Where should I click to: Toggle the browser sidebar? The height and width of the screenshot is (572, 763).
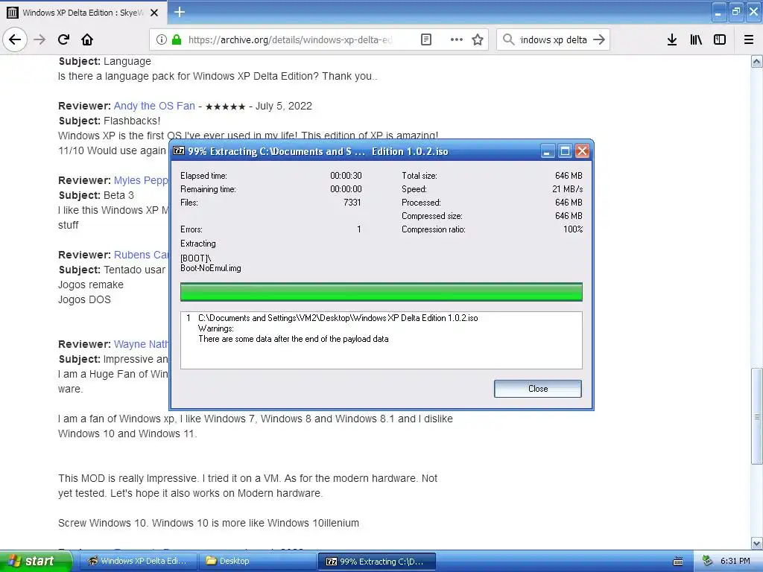point(720,39)
